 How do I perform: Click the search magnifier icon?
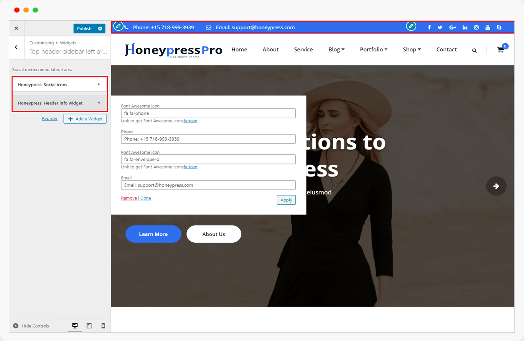tap(474, 50)
